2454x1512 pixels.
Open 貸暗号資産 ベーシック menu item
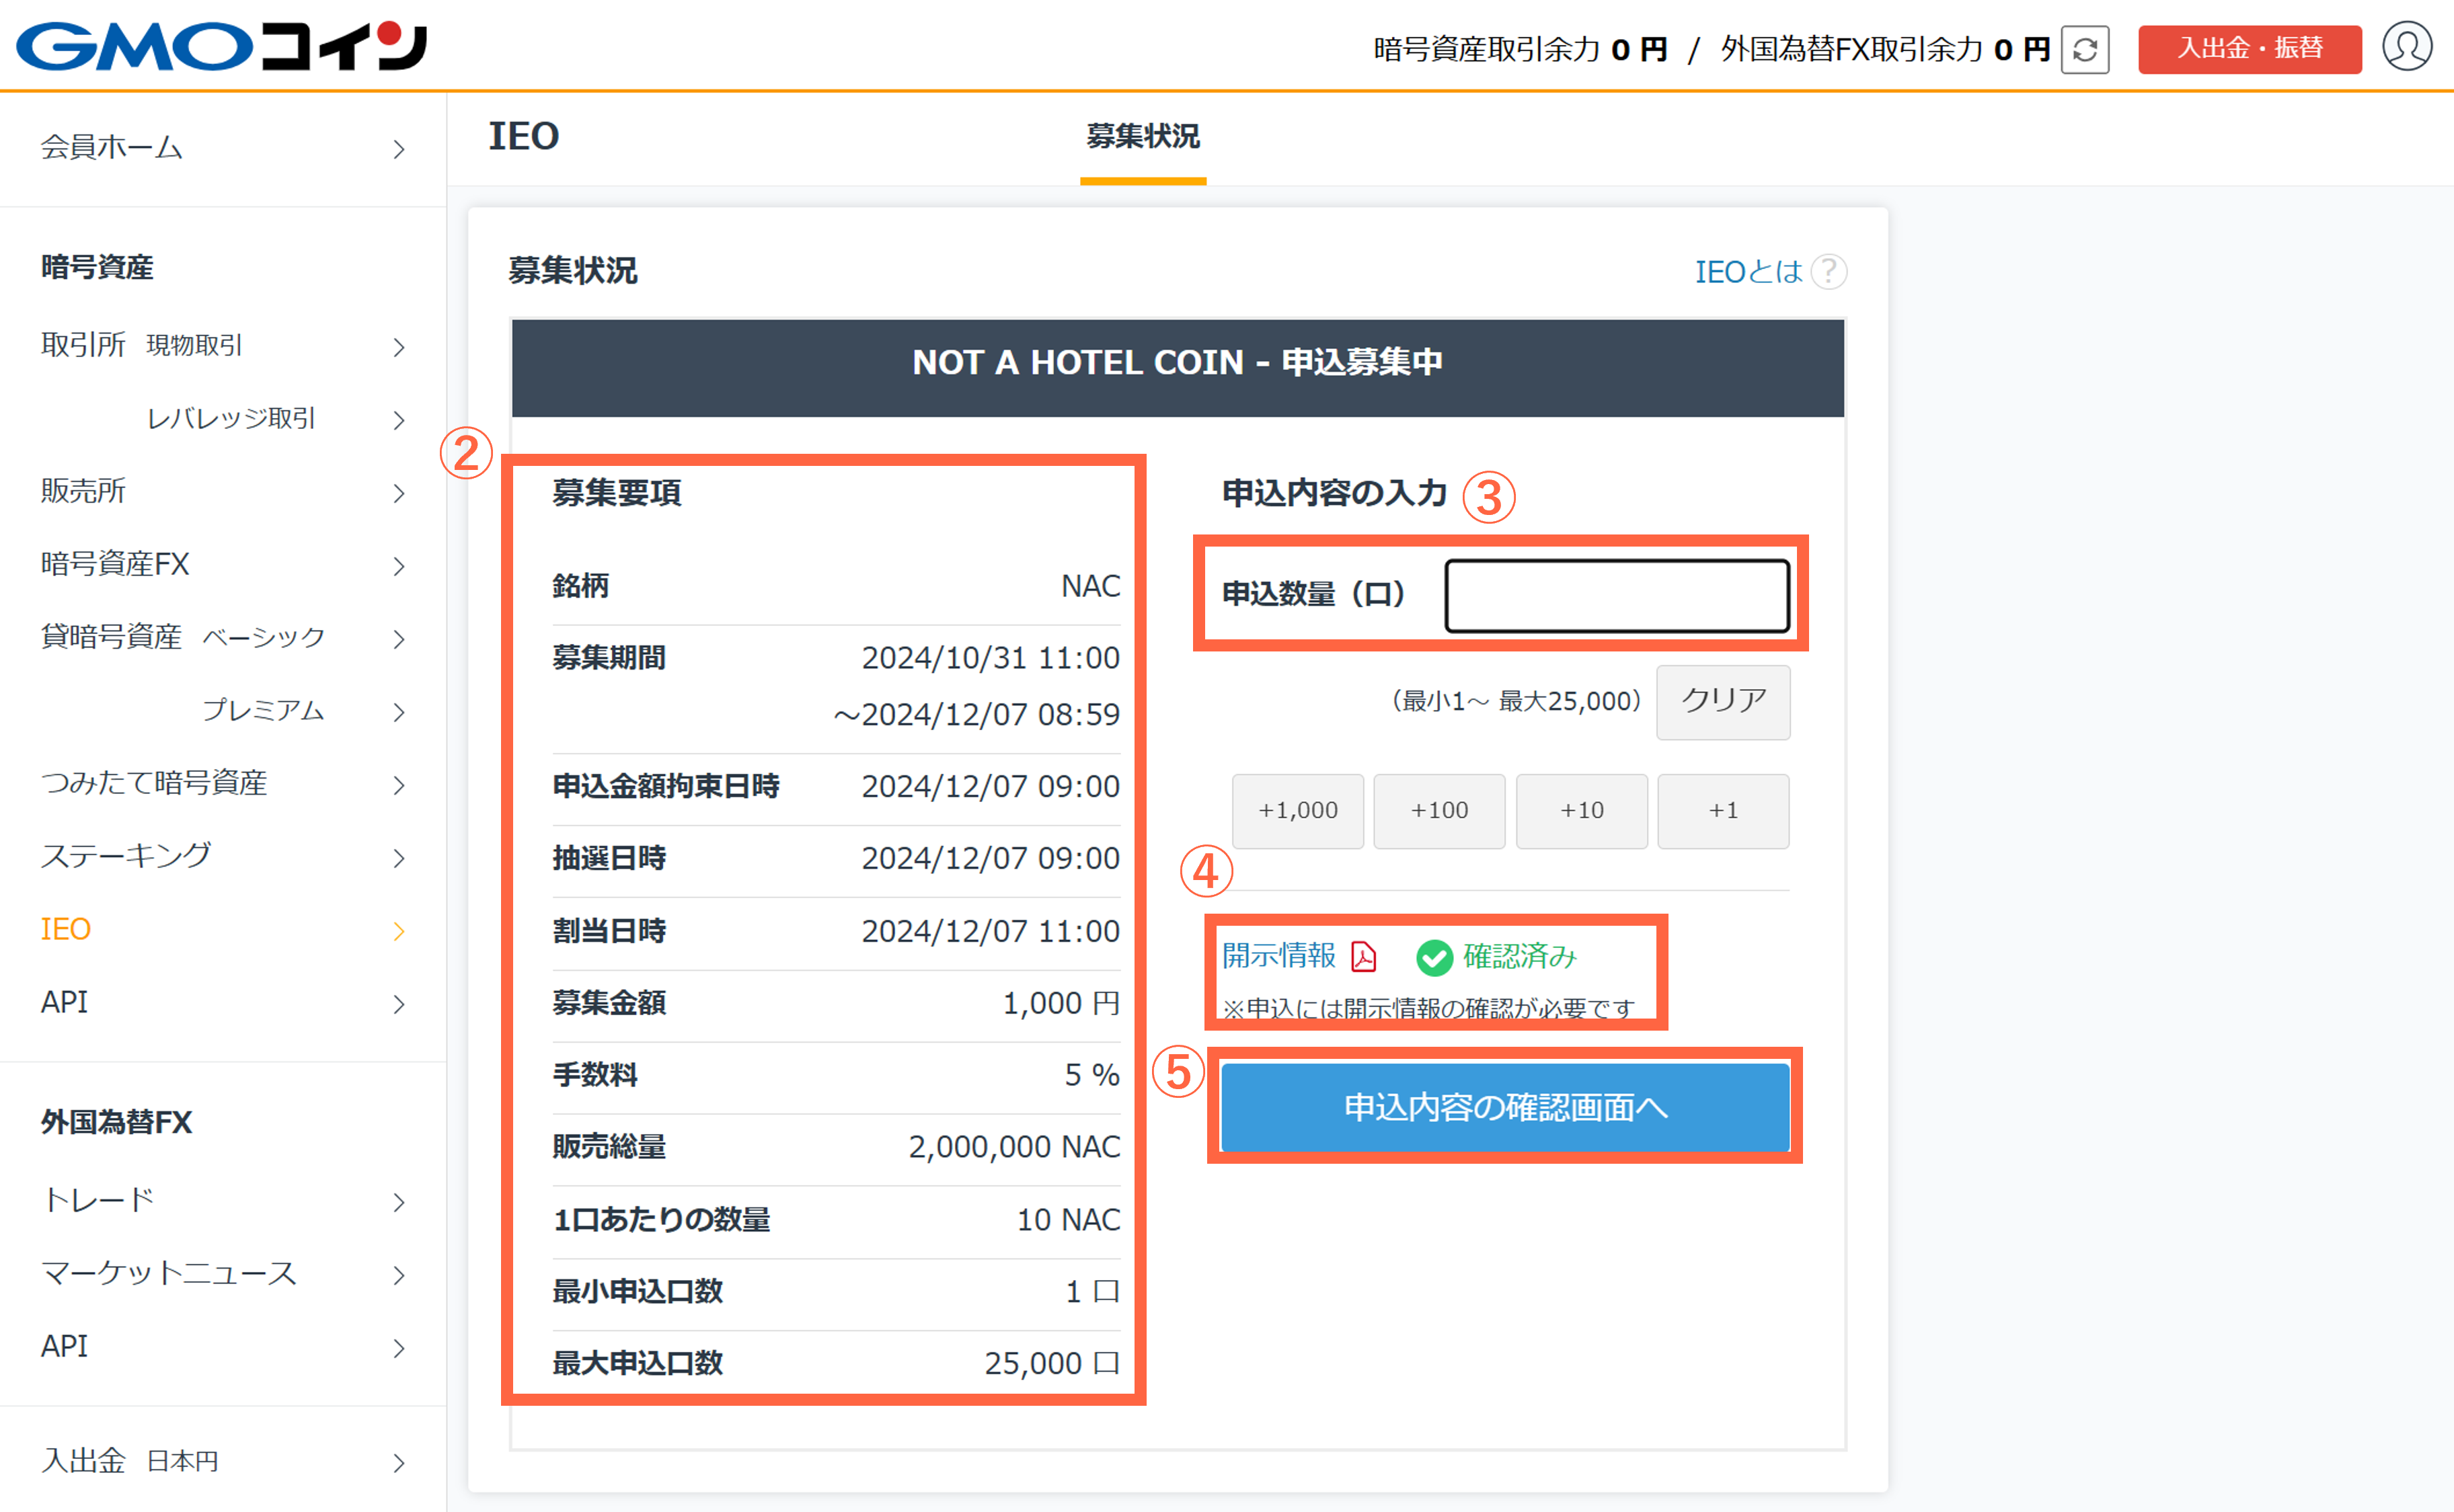click(x=223, y=637)
